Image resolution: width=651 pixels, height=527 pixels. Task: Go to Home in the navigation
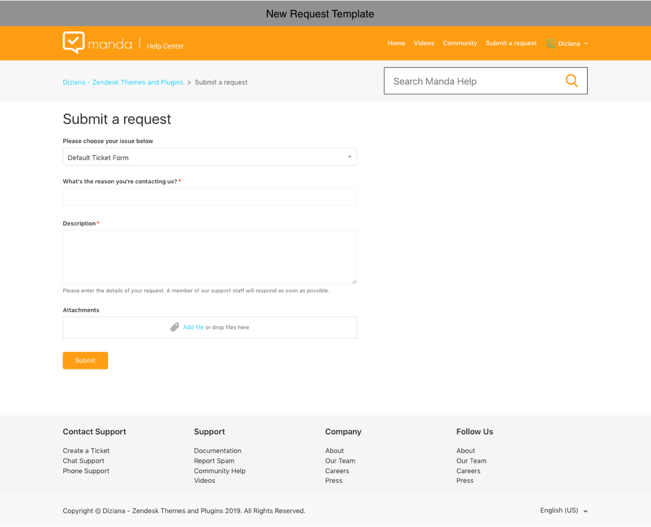396,43
